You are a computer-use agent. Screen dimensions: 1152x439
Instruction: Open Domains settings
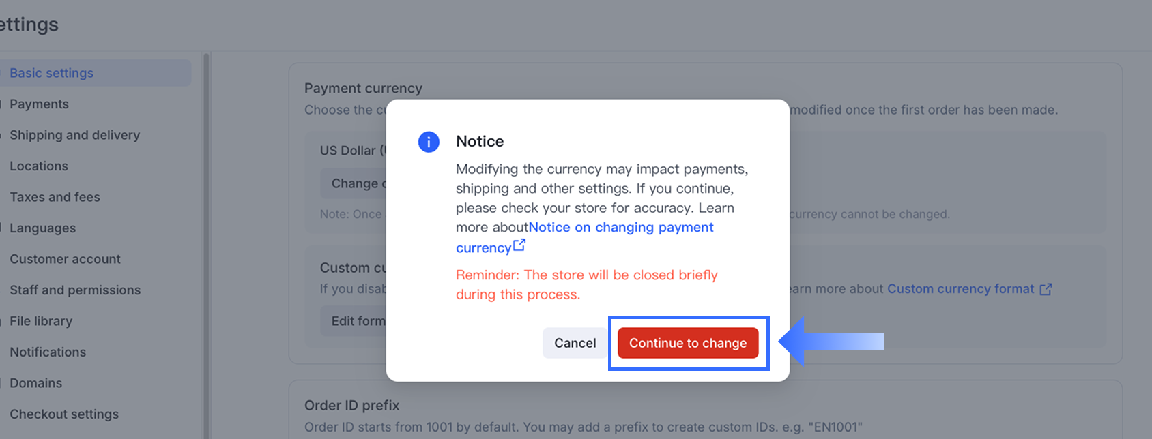click(35, 383)
